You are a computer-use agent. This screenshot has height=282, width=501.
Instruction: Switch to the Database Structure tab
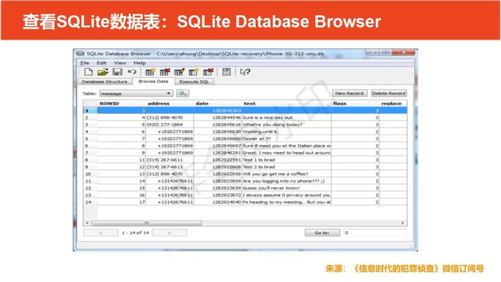[104, 82]
